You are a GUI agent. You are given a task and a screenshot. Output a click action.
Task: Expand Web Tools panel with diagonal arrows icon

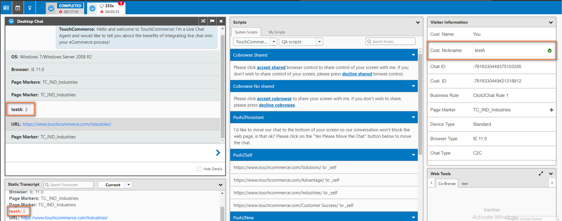(541, 173)
